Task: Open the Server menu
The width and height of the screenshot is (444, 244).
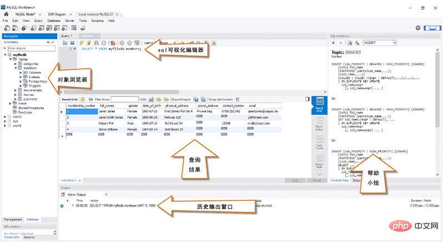Action: (69, 21)
